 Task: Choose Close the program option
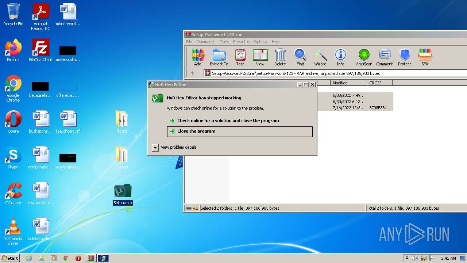pyautogui.click(x=240, y=131)
